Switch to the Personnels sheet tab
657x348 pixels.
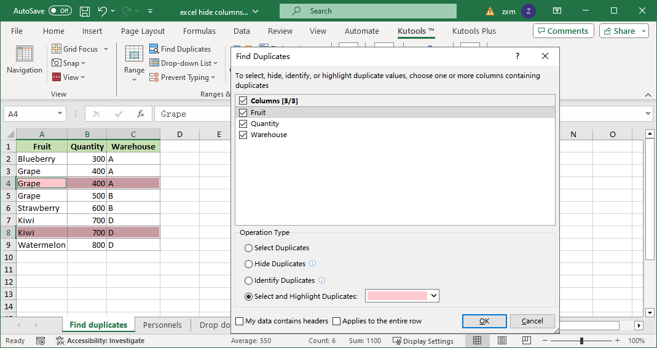(162, 325)
